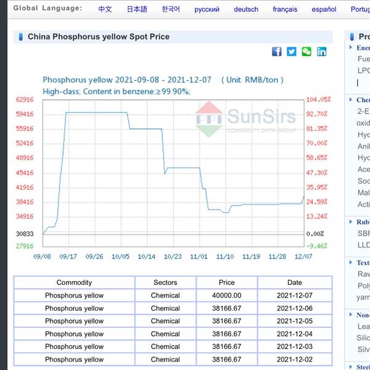Click the China Phosphorus yellow Spot Price heading
Image resolution: width=370 pixels, height=370 pixels.
99,37
